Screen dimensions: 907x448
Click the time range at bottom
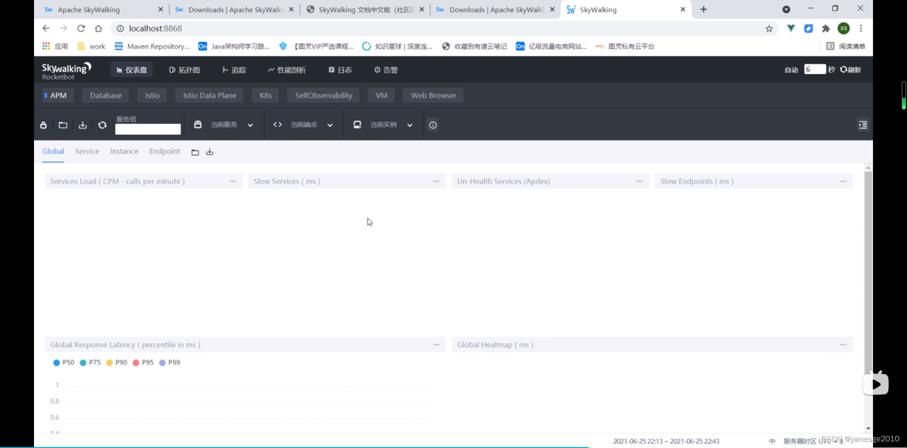point(666,441)
